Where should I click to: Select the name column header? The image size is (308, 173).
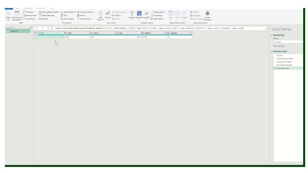[102, 33]
